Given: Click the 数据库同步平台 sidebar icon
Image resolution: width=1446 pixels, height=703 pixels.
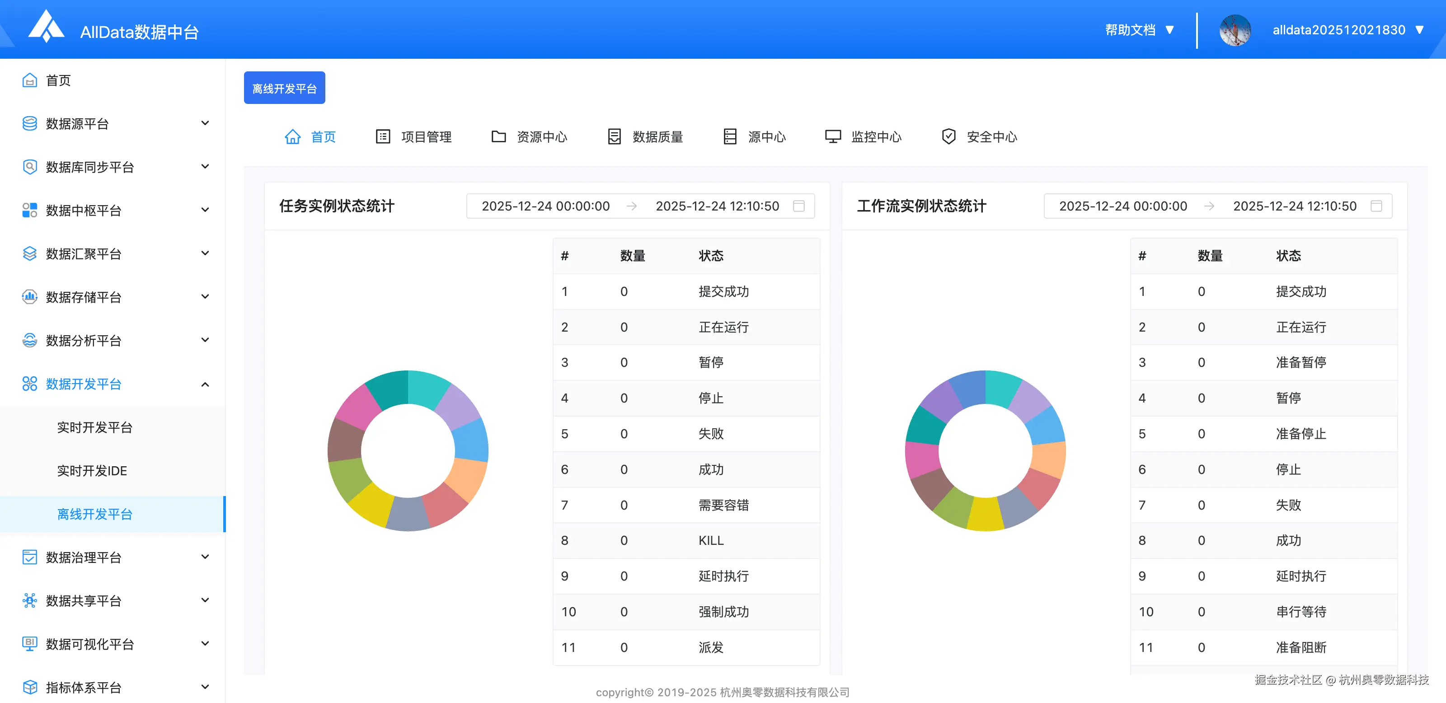Looking at the screenshot, I should coord(30,167).
